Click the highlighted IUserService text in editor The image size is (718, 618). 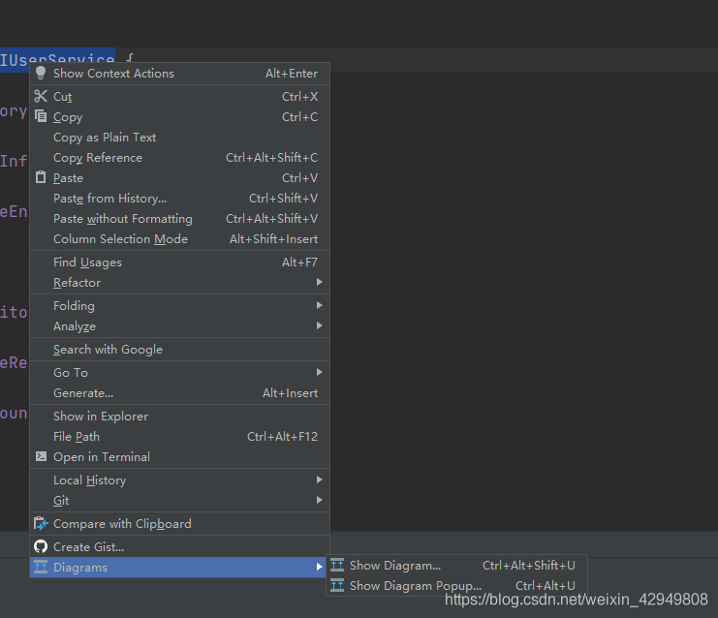click(57, 59)
